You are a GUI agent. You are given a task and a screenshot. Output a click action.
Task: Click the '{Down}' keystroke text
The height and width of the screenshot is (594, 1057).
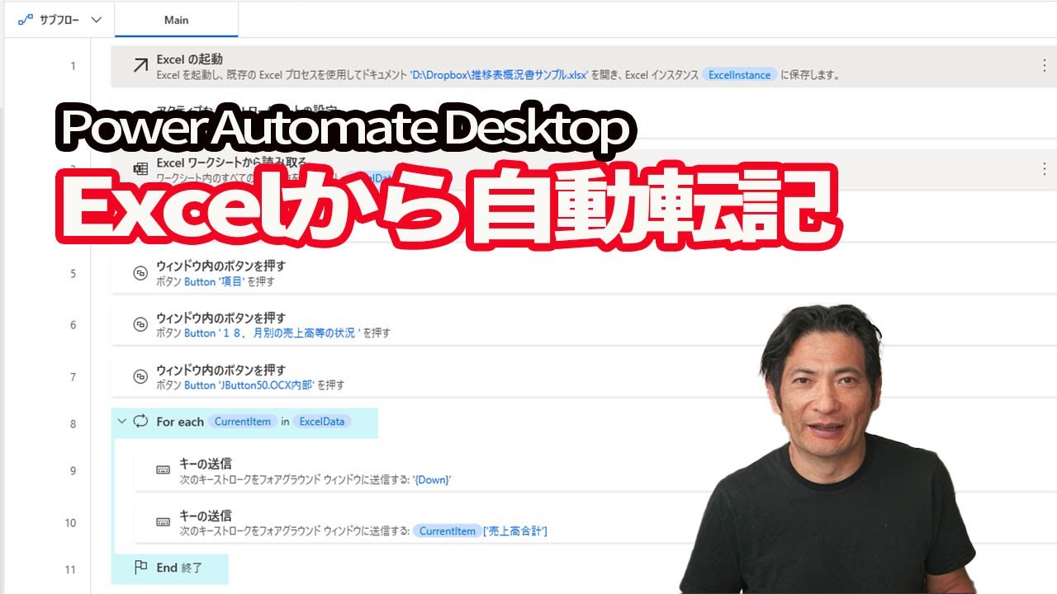click(x=433, y=479)
